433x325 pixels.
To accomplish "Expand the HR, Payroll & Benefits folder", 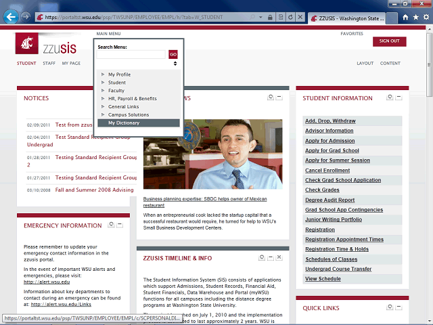I will click(103, 98).
